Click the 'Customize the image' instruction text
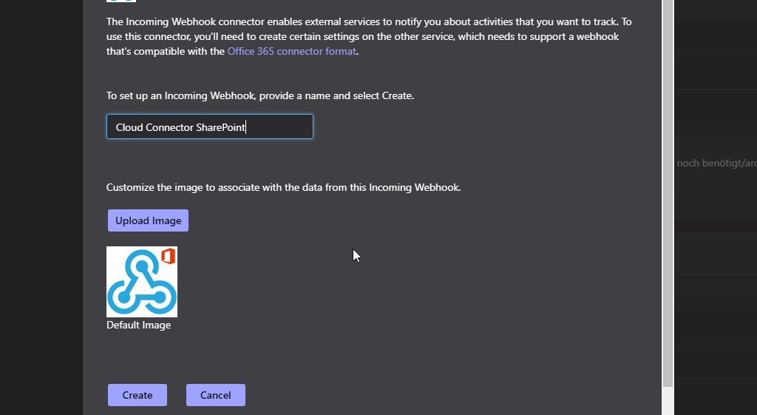Image resolution: width=757 pixels, height=415 pixels. tap(283, 187)
